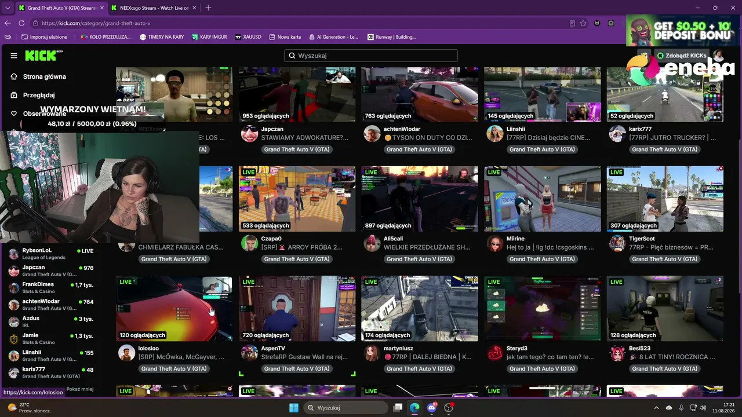Click Miirine avatar icon

495,243
